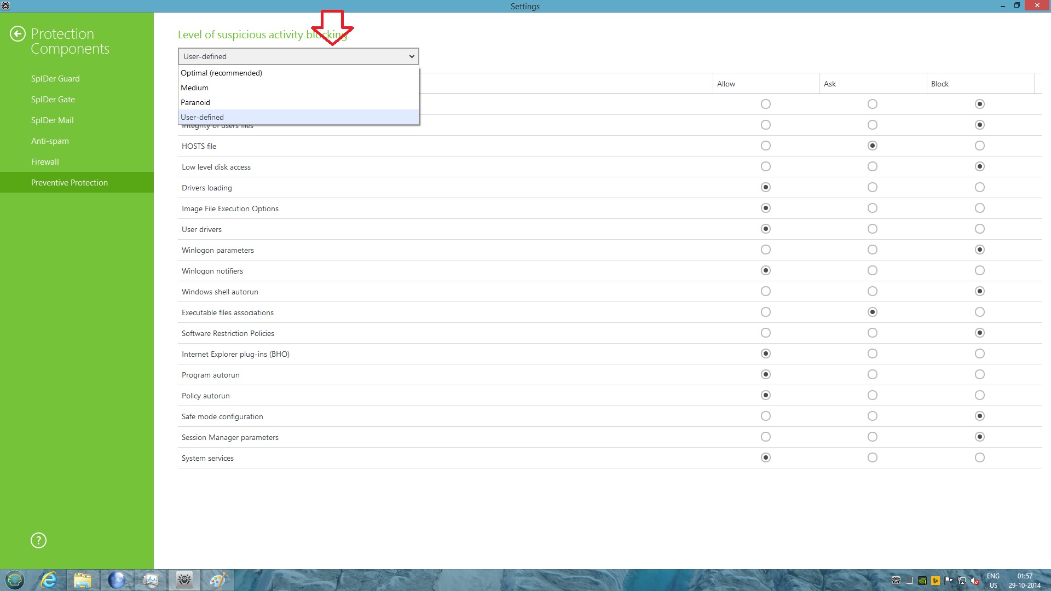1051x591 pixels.
Task: Click the NVIDIA tray icon
Action: click(922, 581)
